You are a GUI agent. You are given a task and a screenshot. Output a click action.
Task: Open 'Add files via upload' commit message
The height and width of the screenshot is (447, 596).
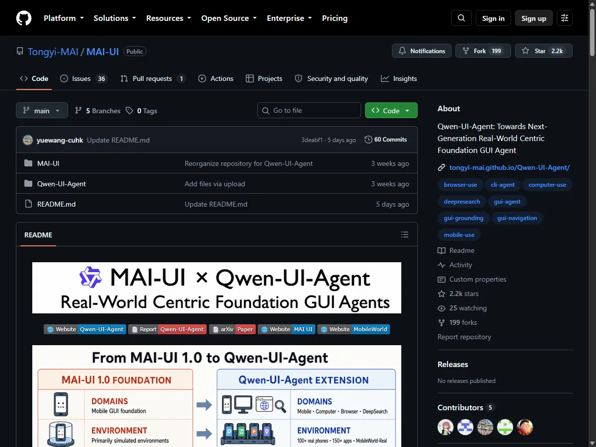pyautogui.click(x=215, y=184)
